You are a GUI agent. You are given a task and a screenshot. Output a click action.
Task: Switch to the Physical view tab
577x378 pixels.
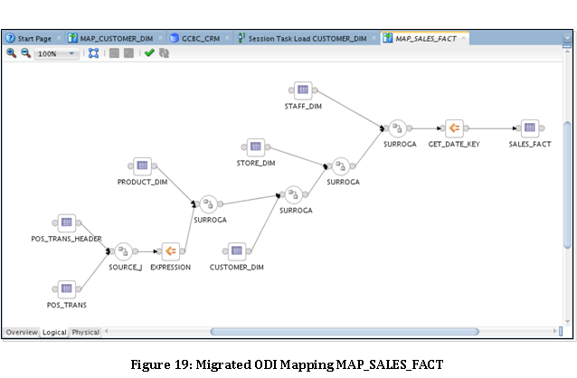85,332
